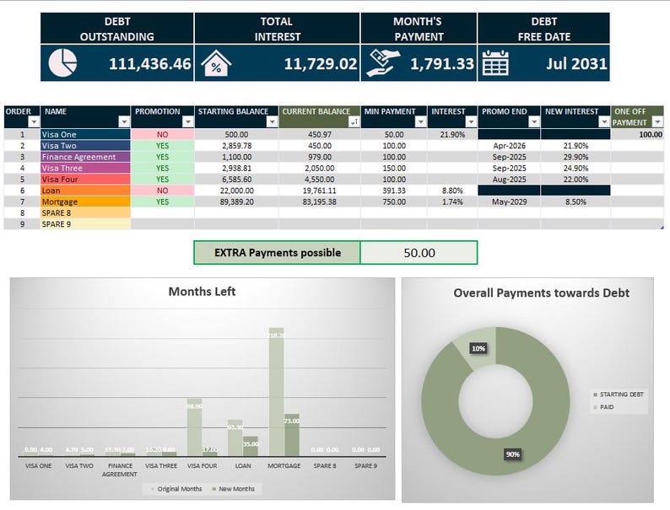670x510 pixels.
Task: Click the Visa Four name cell
Action: pyautogui.click(x=85, y=180)
